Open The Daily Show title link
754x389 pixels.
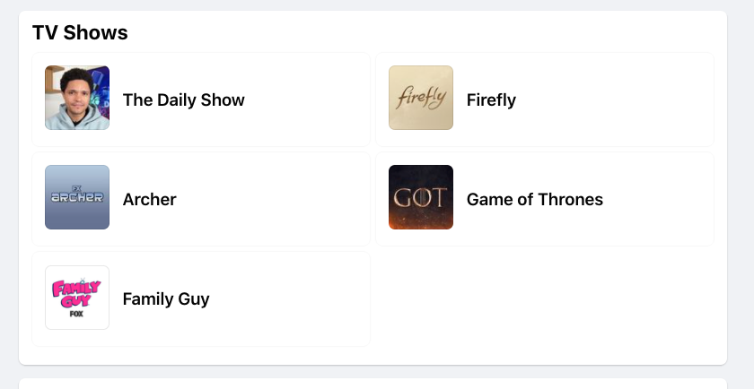(x=184, y=99)
